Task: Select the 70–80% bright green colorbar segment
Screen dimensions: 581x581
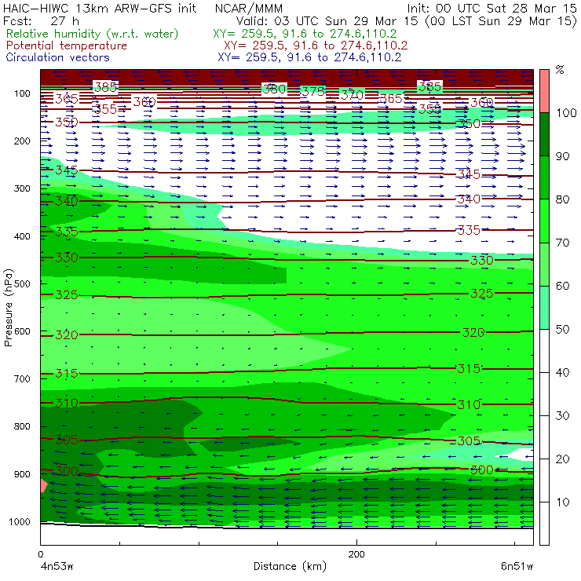Action: [x=544, y=221]
